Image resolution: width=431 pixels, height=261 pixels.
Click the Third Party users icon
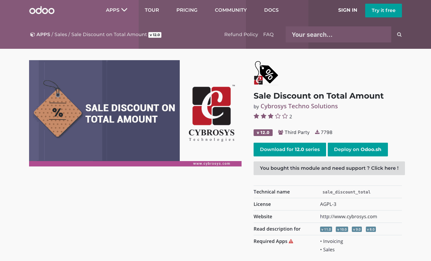(281, 132)
